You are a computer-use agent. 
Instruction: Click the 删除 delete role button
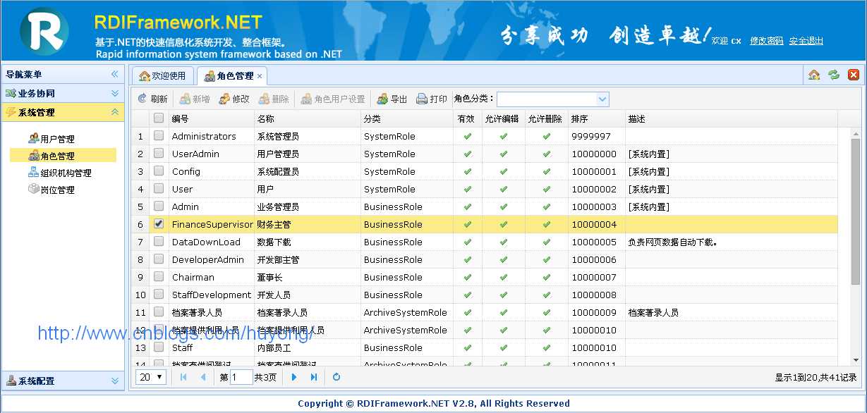click(x=274, y=99)
